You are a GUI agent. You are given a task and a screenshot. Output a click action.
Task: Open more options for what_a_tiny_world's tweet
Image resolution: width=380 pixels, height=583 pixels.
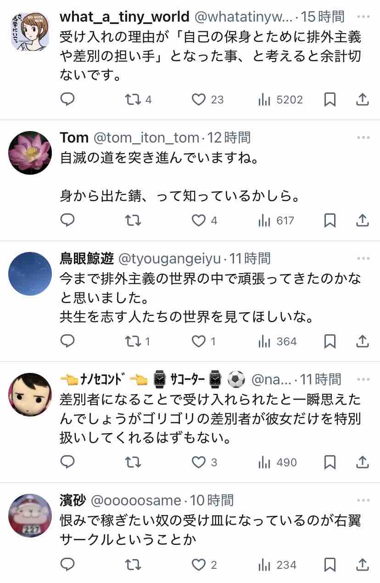pyautogui.click(x=363, y=17)
